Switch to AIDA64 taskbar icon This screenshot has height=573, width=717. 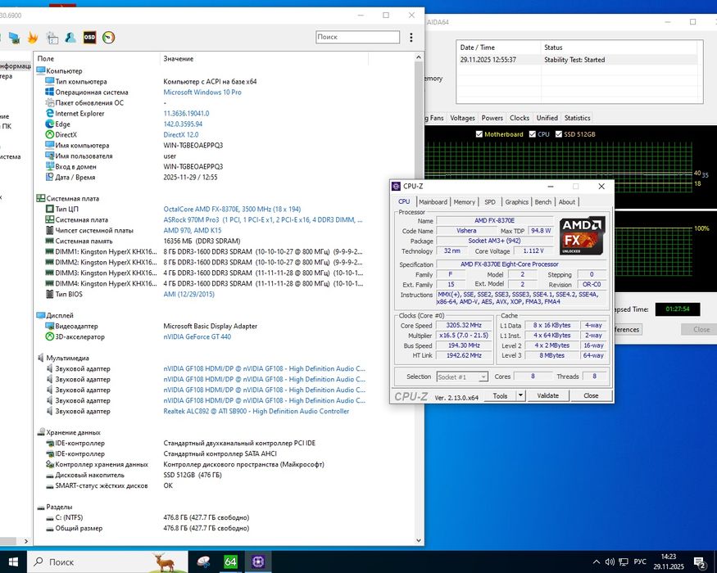click(x=230, y=562)
